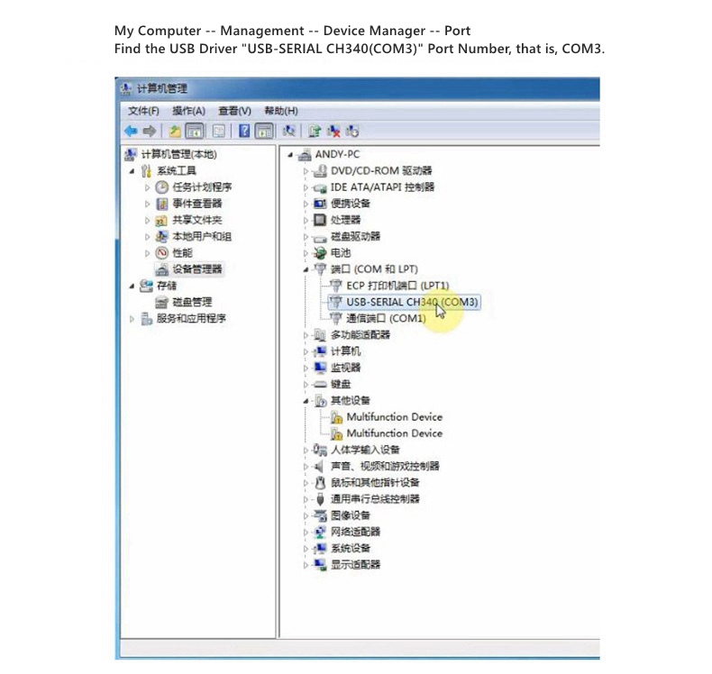The width and height of the screenshot is (712, 674).
Task: Open the 操作(A) menu
Action: pos(188,111)
